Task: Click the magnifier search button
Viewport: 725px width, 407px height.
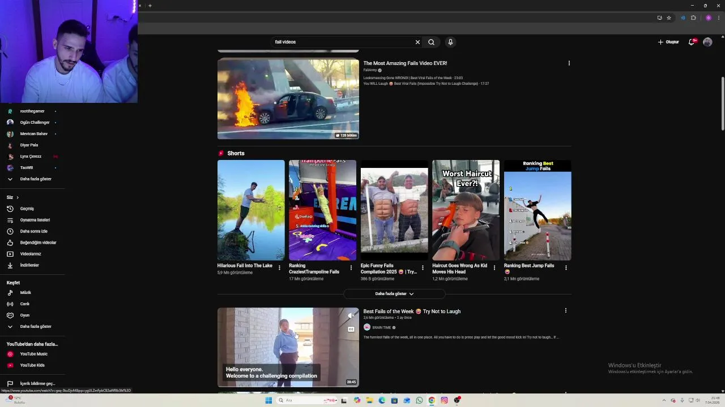Action: tap(431, 42)
